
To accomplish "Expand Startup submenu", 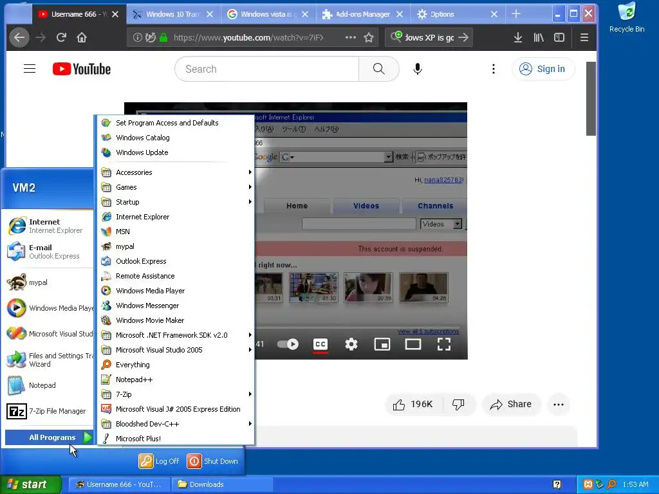I will (x=176, y=201).
